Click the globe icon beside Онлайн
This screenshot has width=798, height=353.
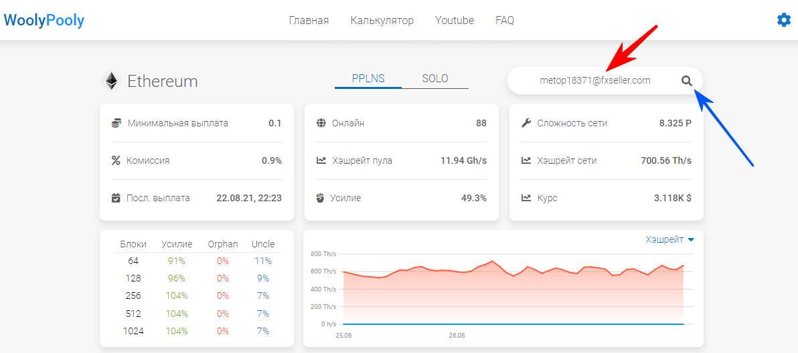point(321,123)
